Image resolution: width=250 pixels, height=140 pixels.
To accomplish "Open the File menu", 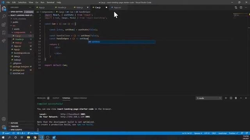I will pyautogui.click(x=8, y=2).
